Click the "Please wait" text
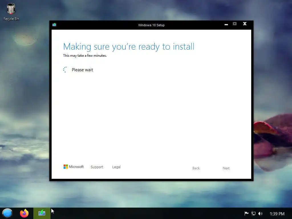The width and height of the screenshot is (292, 219). (82, 70)
